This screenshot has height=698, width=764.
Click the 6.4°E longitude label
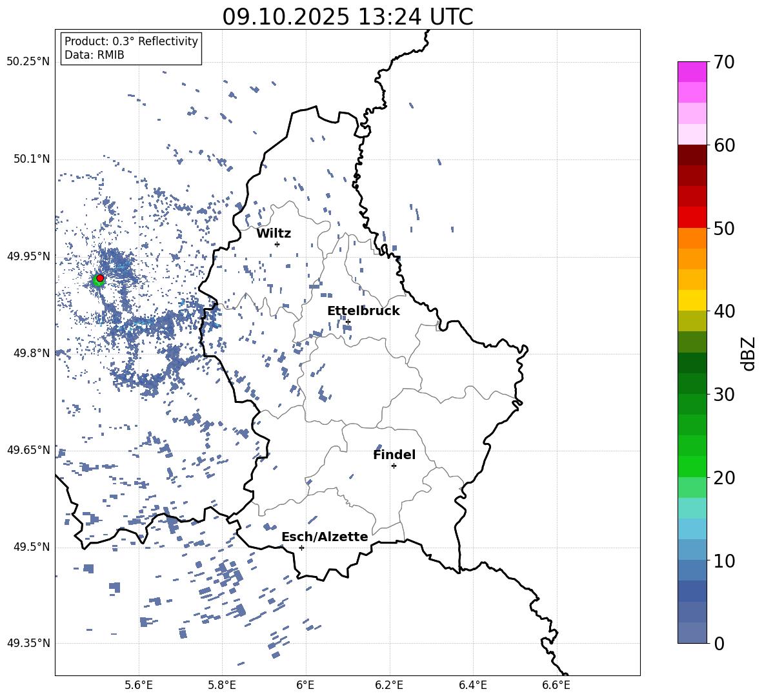472,685
